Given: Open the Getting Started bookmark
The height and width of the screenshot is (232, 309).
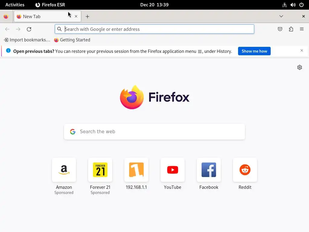Looking at the screenshot, I should tap(72, 40).
